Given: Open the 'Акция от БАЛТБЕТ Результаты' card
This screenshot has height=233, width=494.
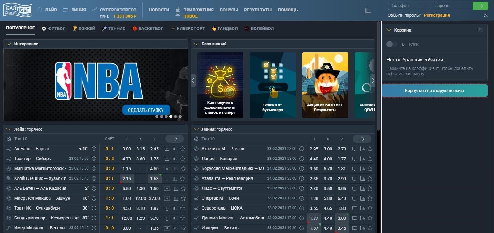Looking at the screenshot, I should (325, 85).
